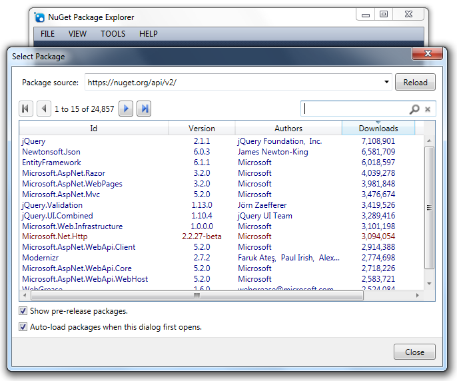Click the search magnifier icon
This screenshot has height=381, width=457.
[x=414, y=109]
